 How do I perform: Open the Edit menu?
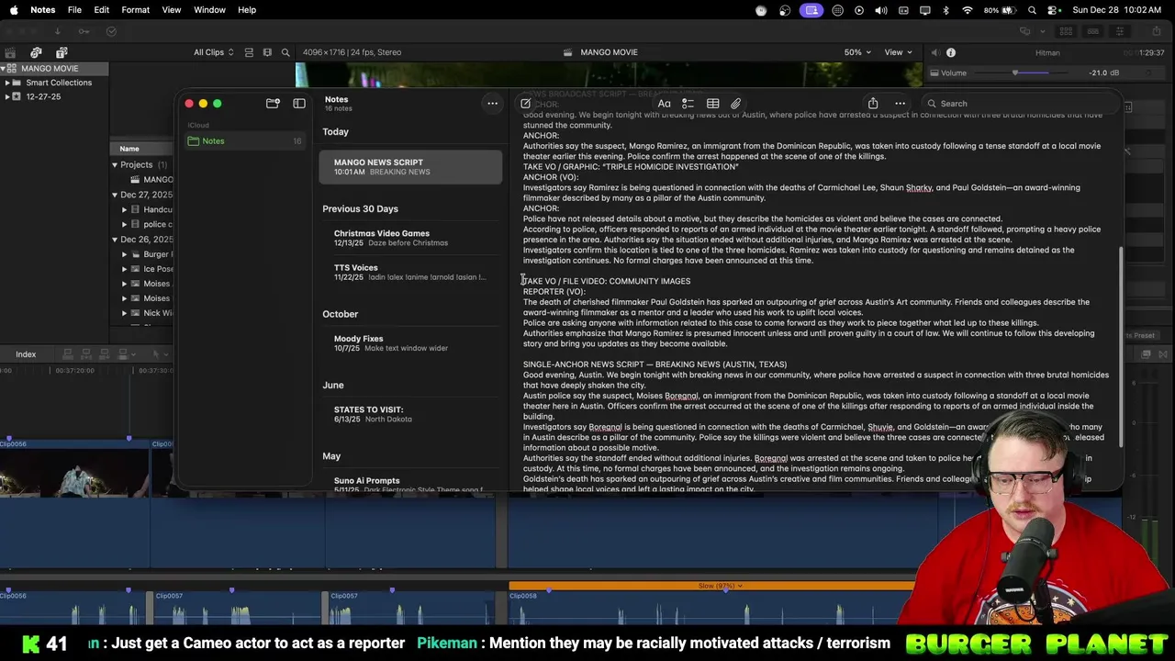coord(101,10)
